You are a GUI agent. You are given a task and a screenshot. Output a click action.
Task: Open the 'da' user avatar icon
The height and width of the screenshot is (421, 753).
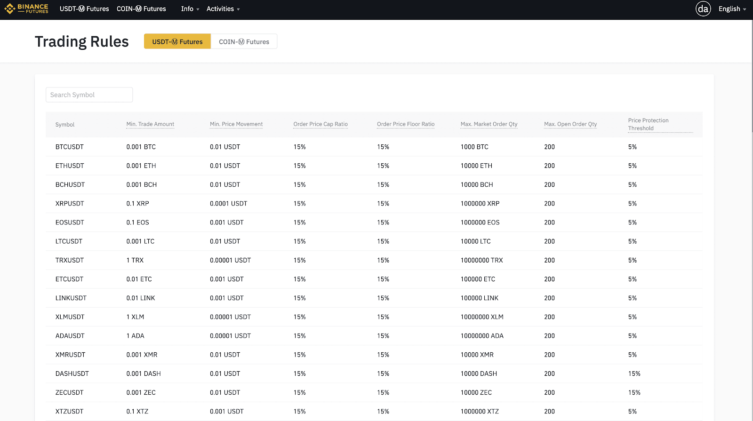(x=703, y=9)
